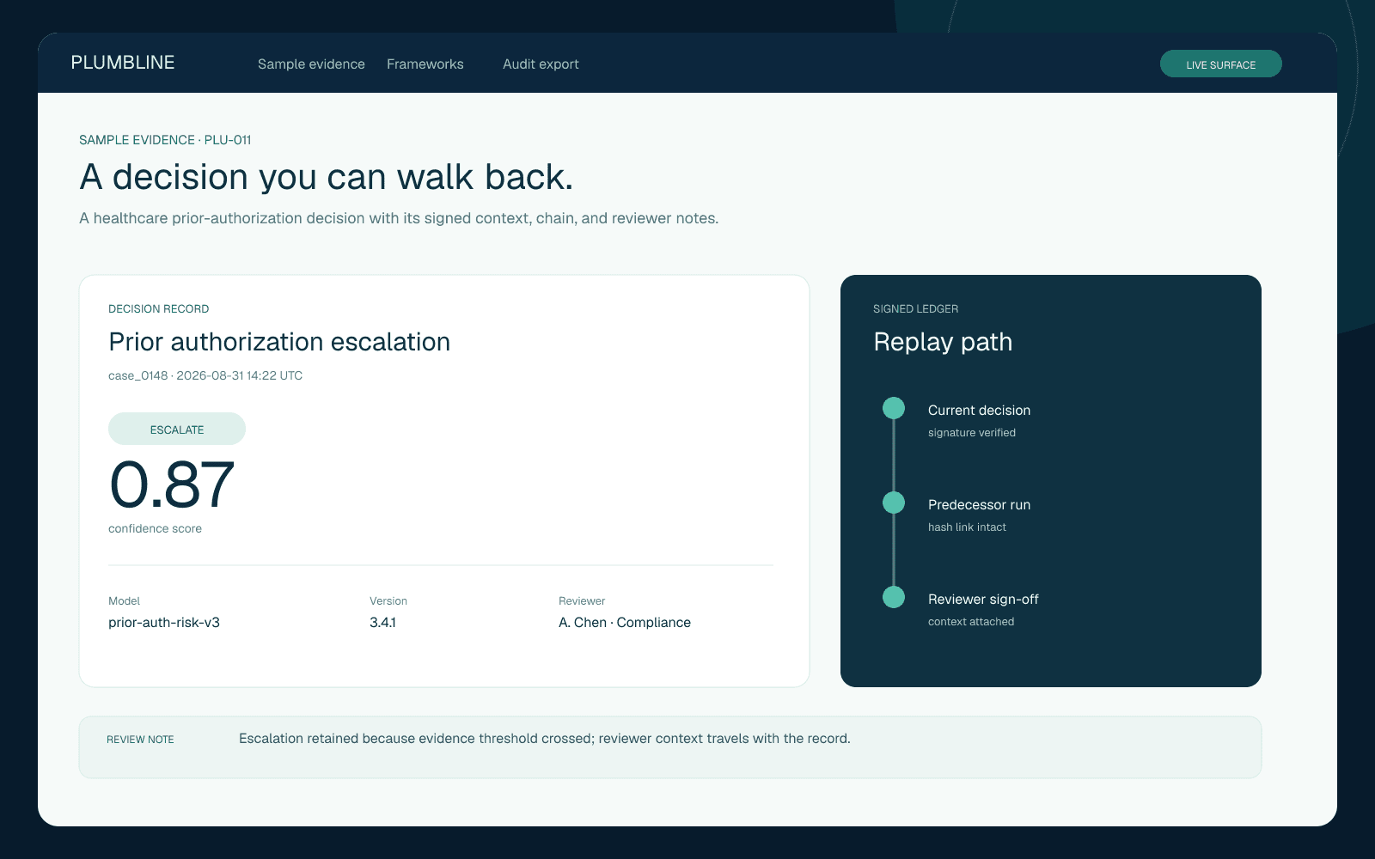Screen dimensions: 1375x859
Task: Click the ESCALATE status pill
Action: coord(177,429)
